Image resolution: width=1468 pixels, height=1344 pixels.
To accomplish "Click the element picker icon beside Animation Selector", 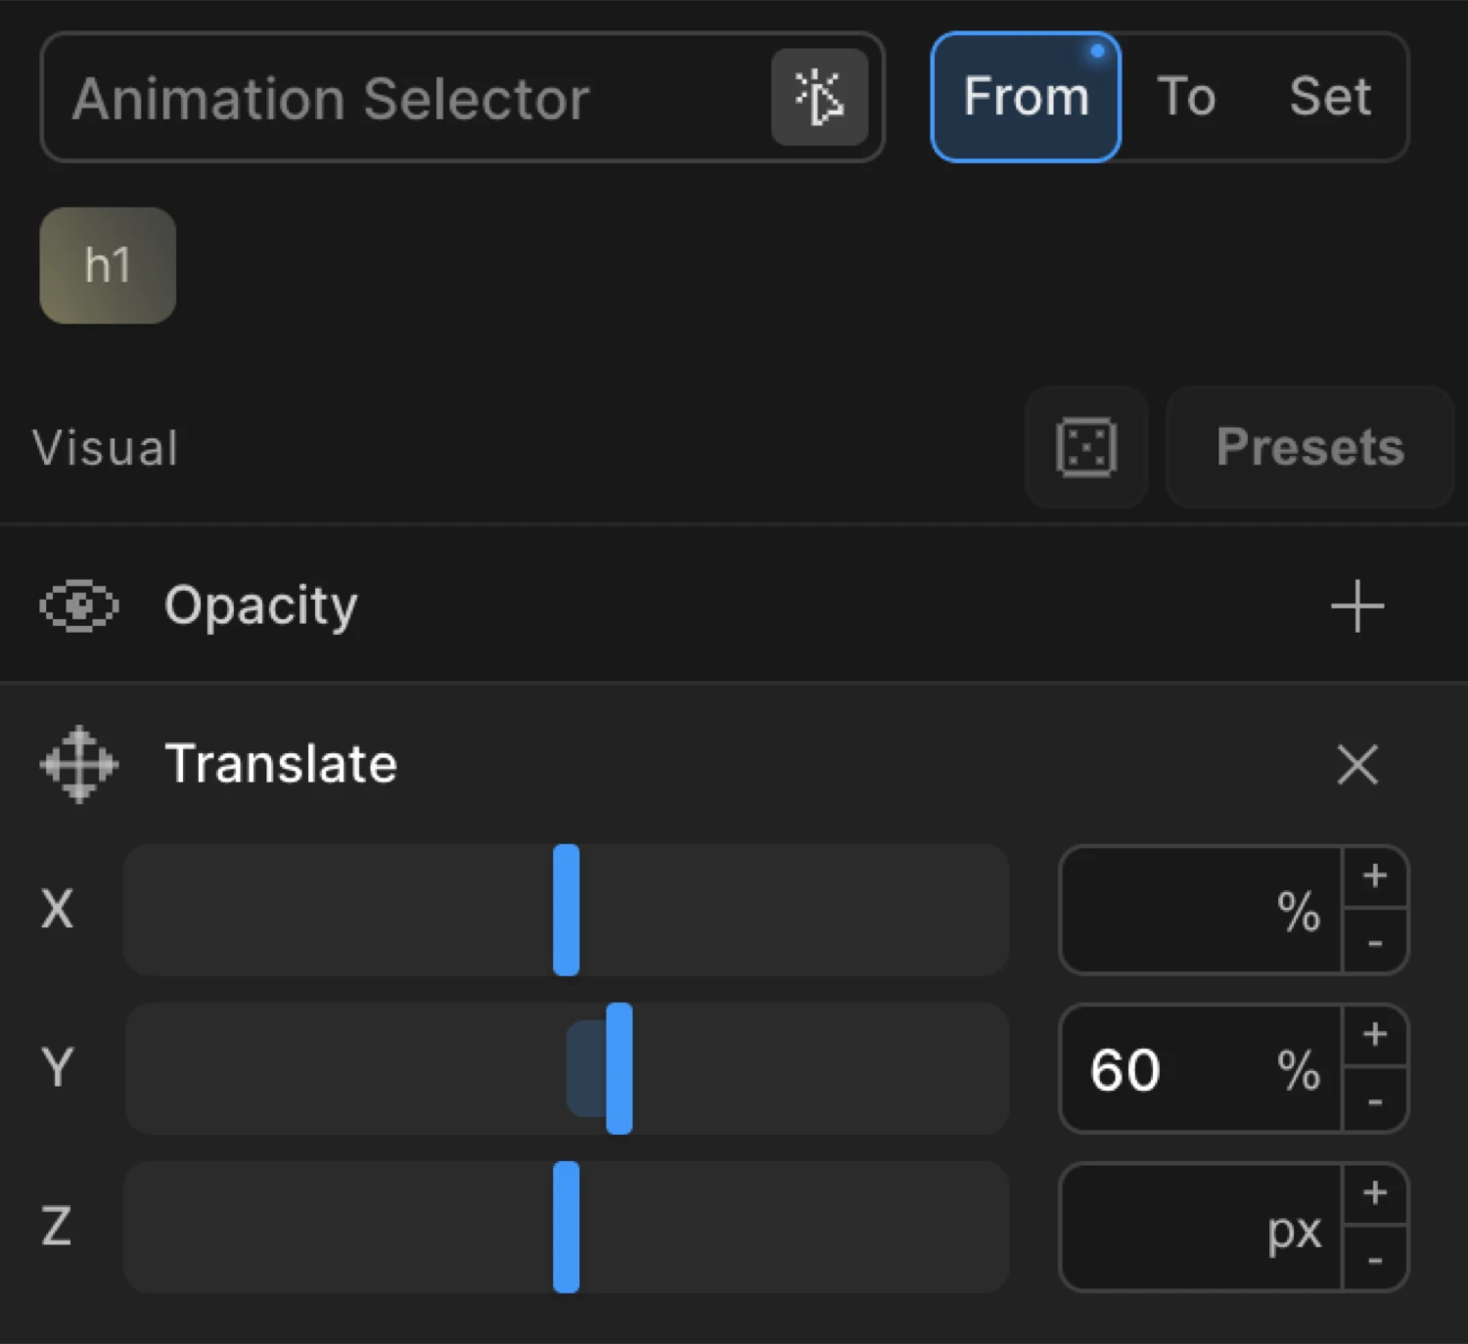I will click(820, 97).
